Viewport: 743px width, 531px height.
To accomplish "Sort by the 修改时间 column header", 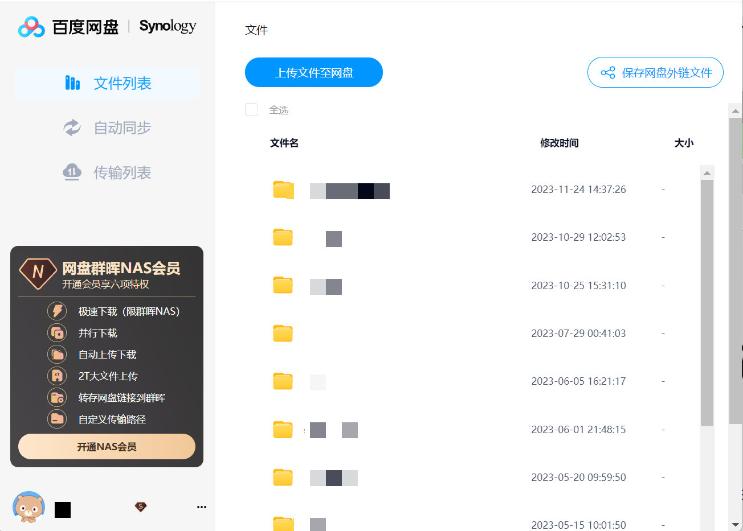I will (x=559, y=143).
